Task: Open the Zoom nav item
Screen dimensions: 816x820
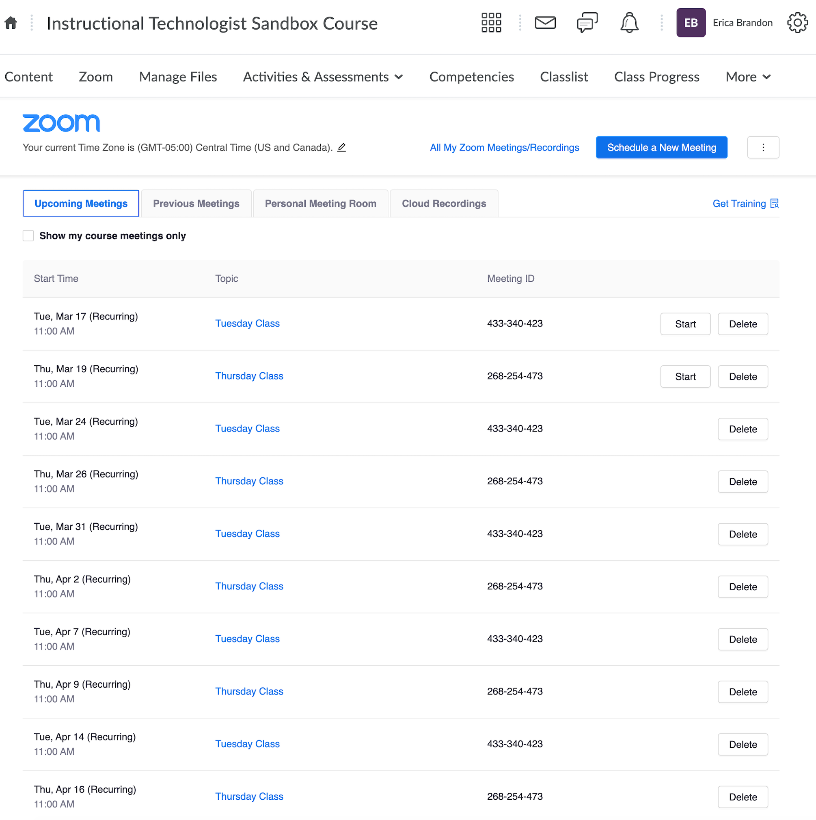Action: pos(96,77)
